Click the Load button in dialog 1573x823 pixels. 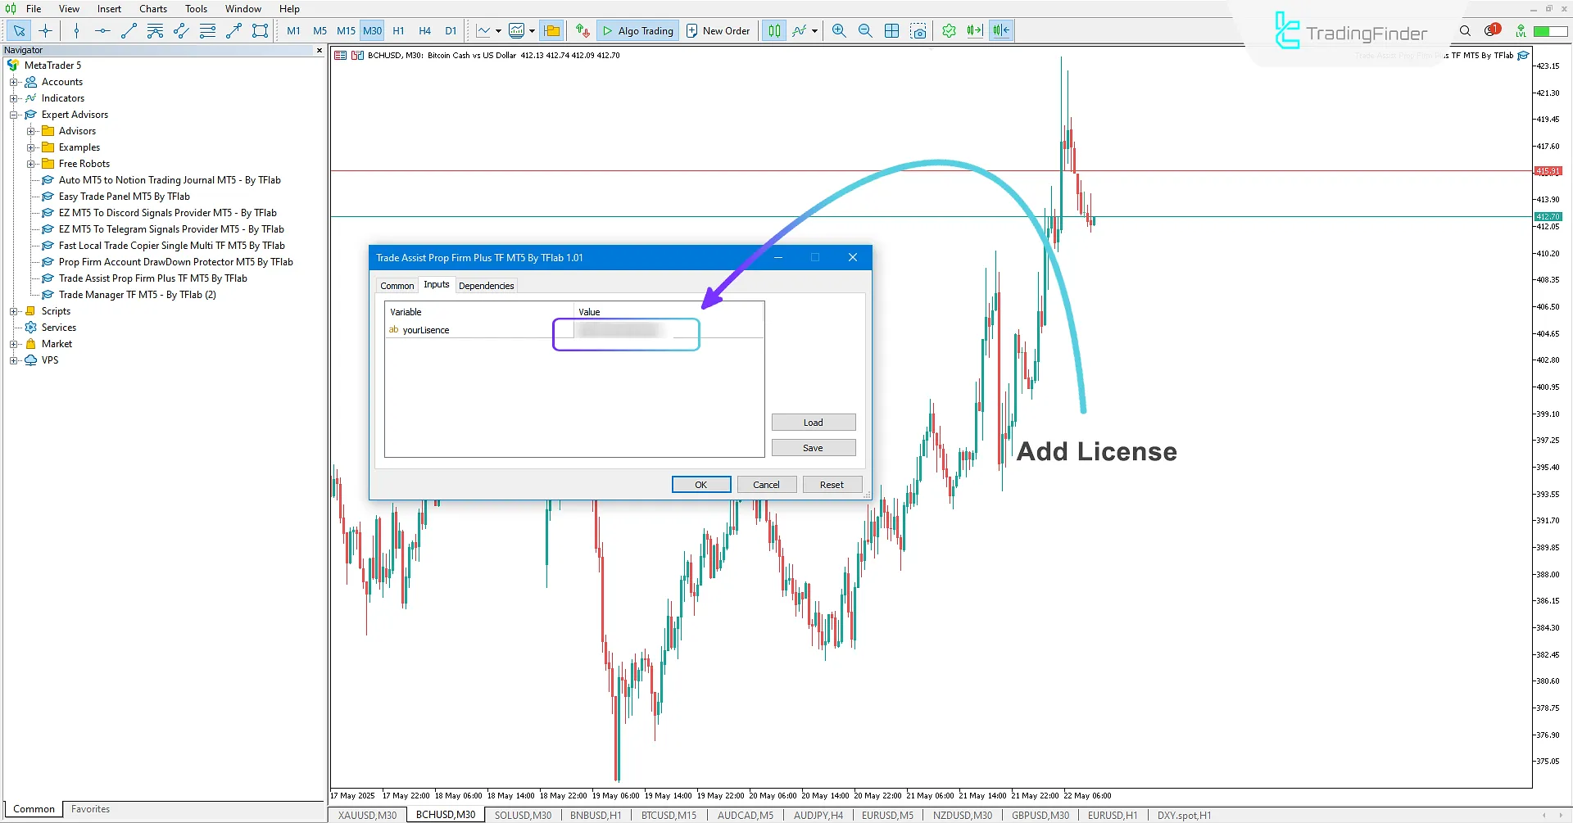point(814,422)
